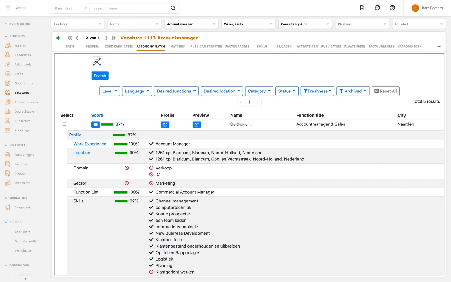Click the search magnifier icon
Screen dimensions: 451x282
(173, 8)
